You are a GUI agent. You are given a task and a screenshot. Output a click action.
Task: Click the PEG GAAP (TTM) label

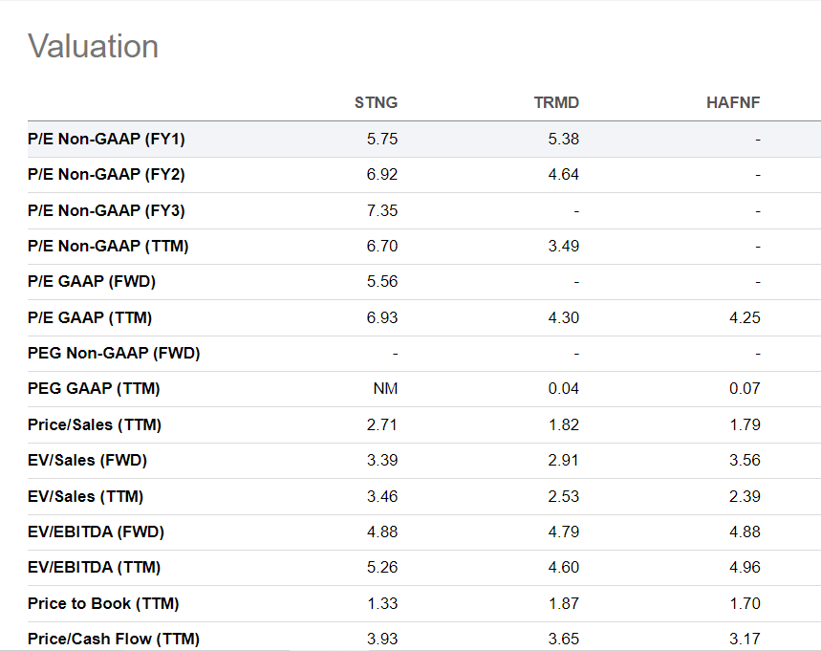tap(94, 389)
